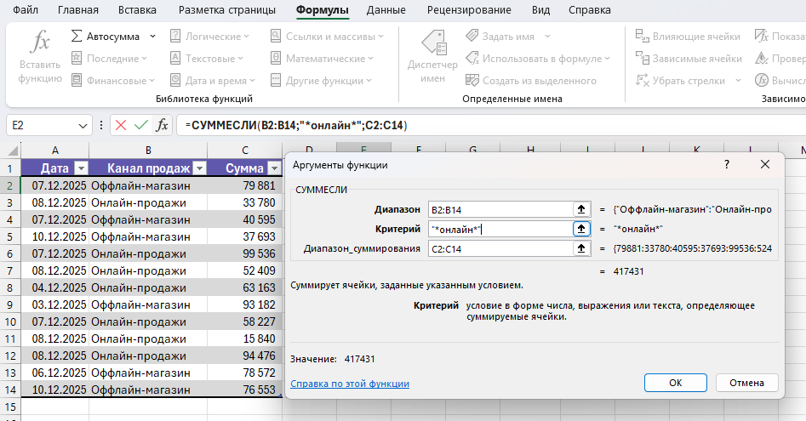Click the fx icon beside the formula bar
This screenshot has width=806, height=421.
pos(162,125)
